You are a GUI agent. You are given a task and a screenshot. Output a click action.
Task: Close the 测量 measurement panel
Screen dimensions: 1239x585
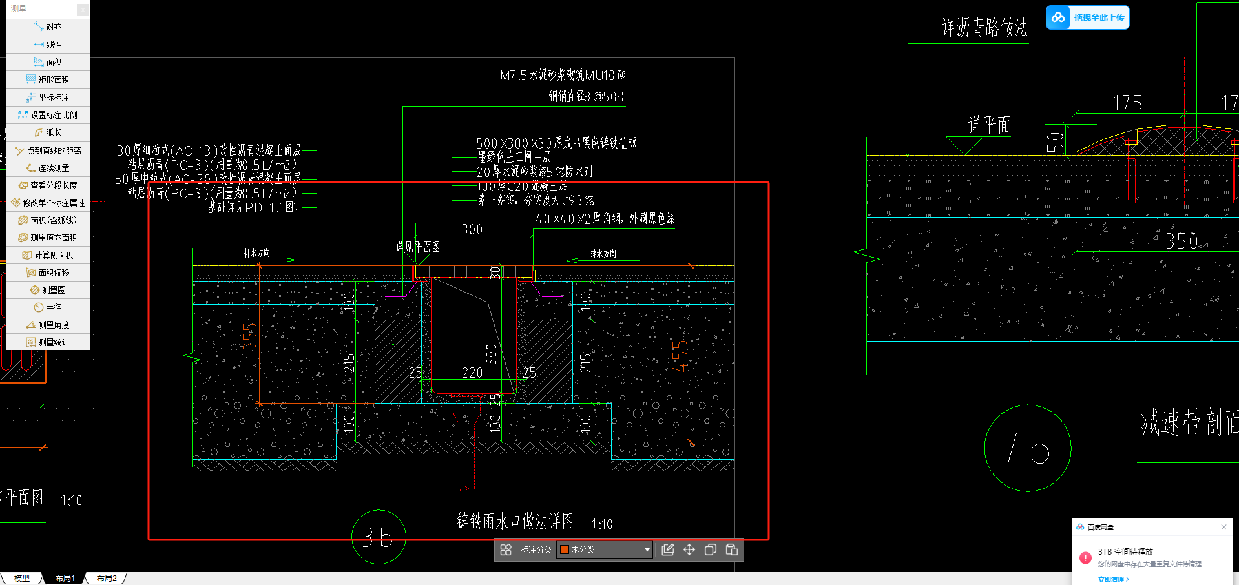pyautogui.click(x=83, y=9)
